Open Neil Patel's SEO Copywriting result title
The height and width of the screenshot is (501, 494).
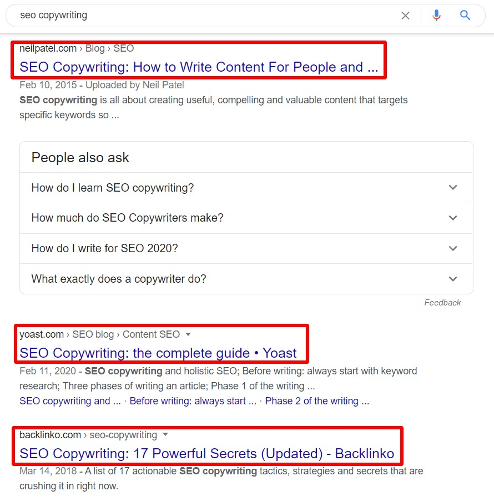pos(199,67)
